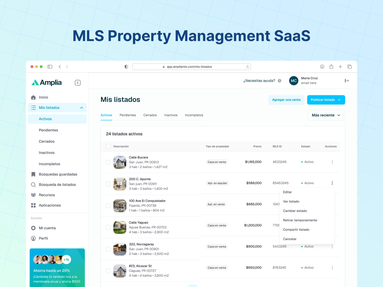383x287 pixels.
Task: Check the 200 C. Aponte listing checkbox
Action: 108,184
